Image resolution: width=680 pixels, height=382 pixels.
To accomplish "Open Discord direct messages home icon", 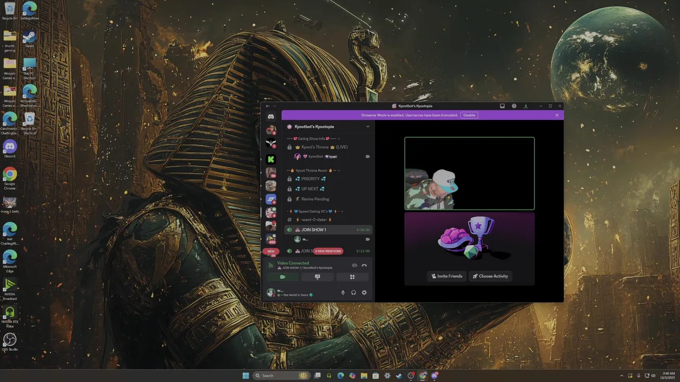I will pos(271,116).
